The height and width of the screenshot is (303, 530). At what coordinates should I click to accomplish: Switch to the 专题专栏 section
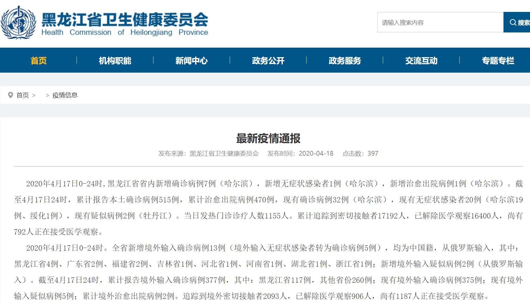498,61
